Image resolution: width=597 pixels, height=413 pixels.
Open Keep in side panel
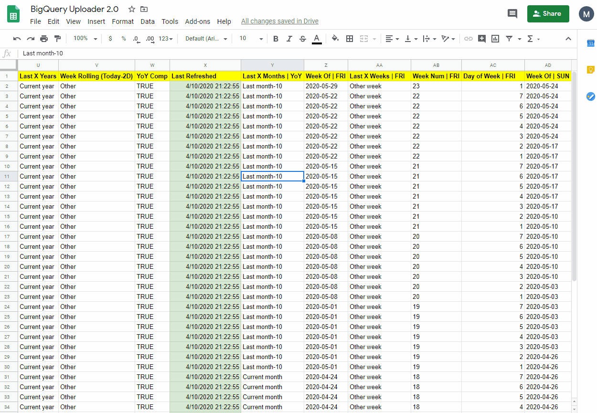(590, 70)
